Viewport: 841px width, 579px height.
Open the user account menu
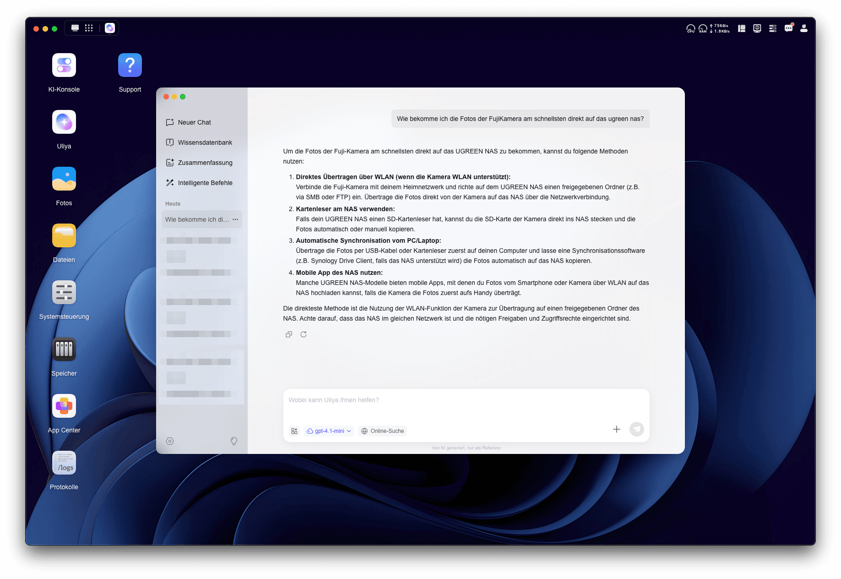pos(804,28)
